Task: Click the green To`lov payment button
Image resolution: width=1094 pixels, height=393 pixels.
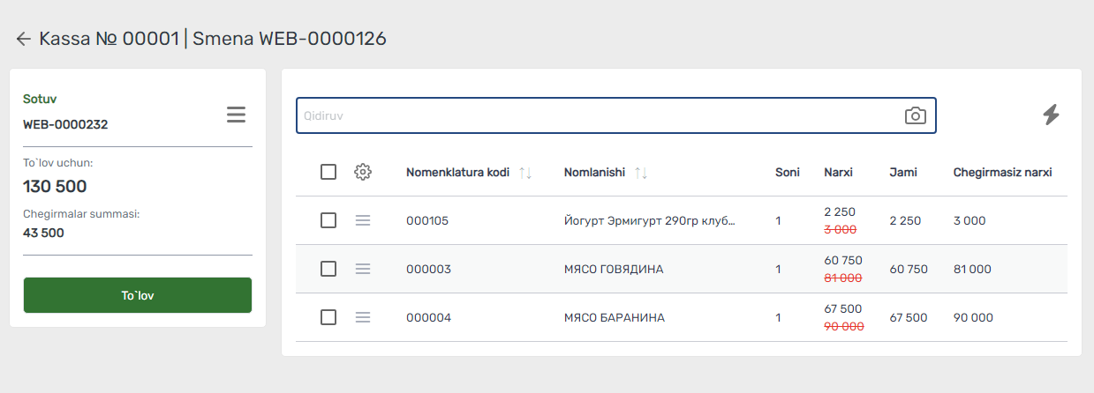Action: click(x=138, y=295)
